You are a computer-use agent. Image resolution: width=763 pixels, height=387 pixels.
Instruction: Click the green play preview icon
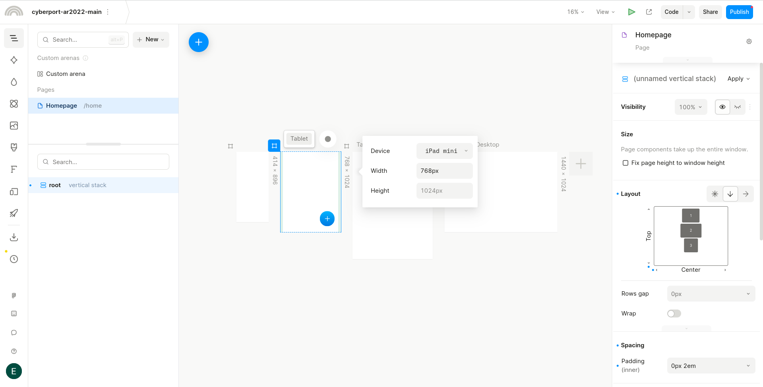click(x=631, y=12)
